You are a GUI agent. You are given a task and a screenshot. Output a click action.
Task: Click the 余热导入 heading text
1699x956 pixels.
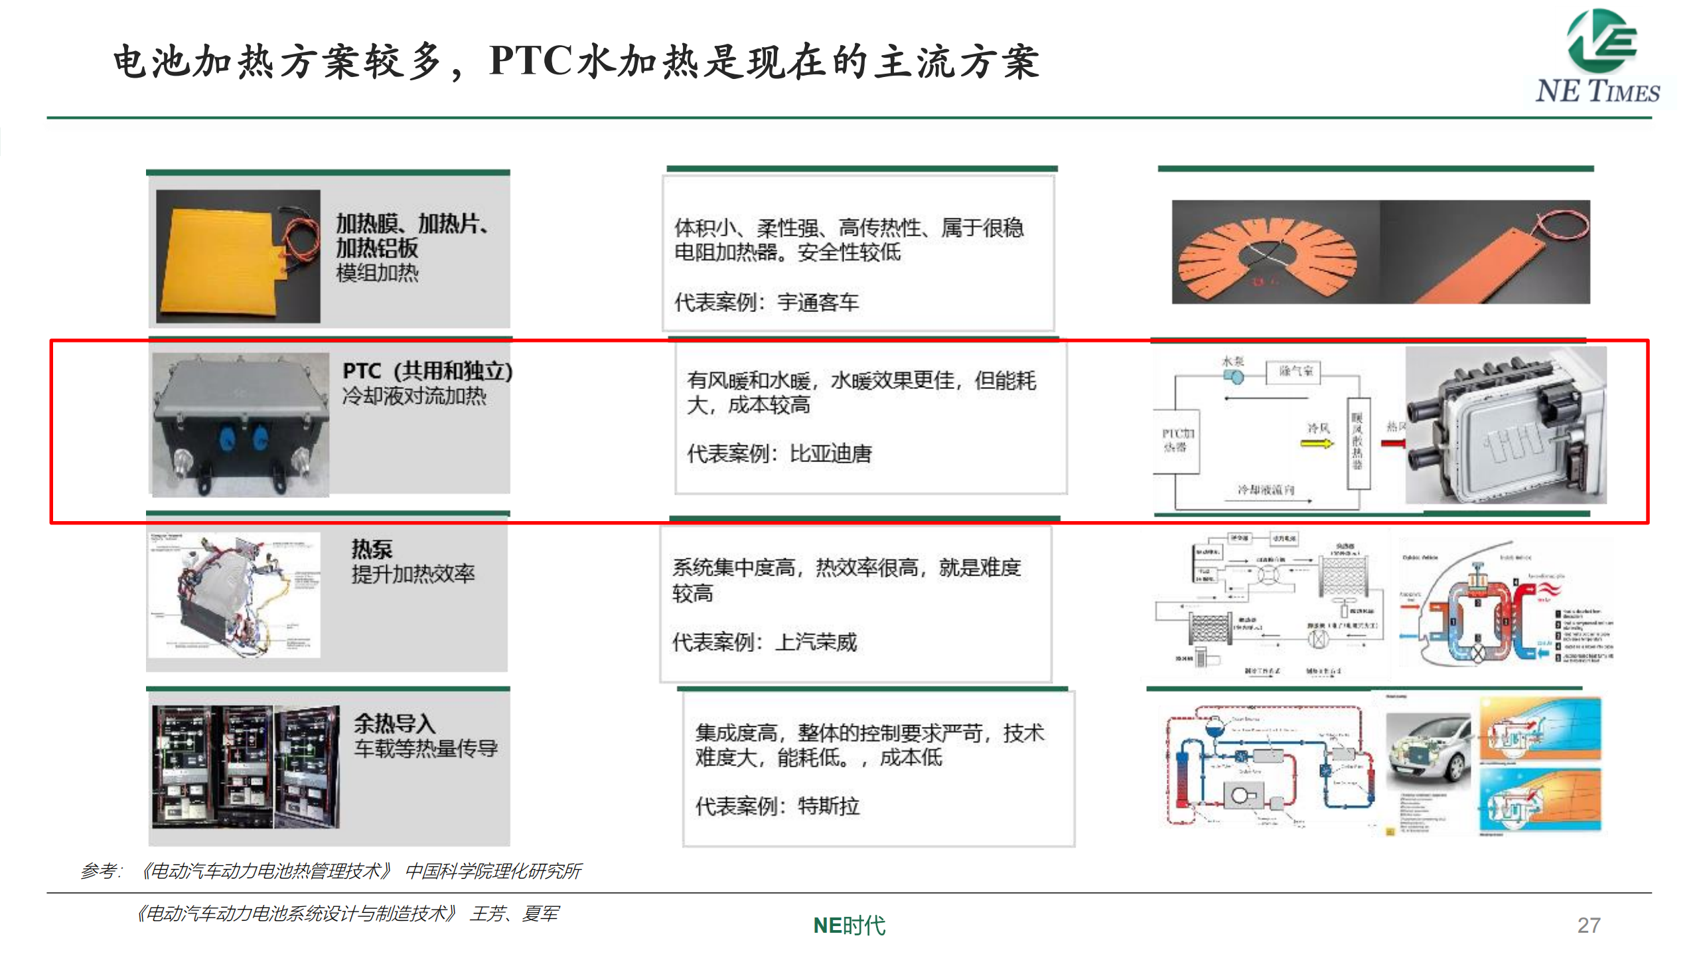click(x=394, y=723)
